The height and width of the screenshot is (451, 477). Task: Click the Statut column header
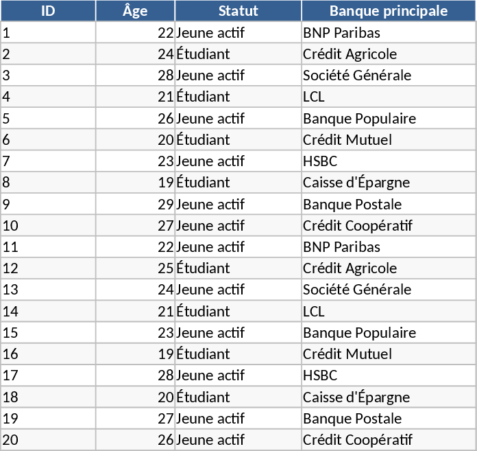(x=238, y=11)
